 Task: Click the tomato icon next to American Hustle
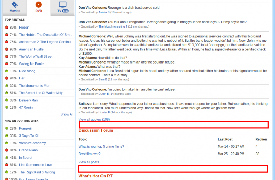coord(7,49)
